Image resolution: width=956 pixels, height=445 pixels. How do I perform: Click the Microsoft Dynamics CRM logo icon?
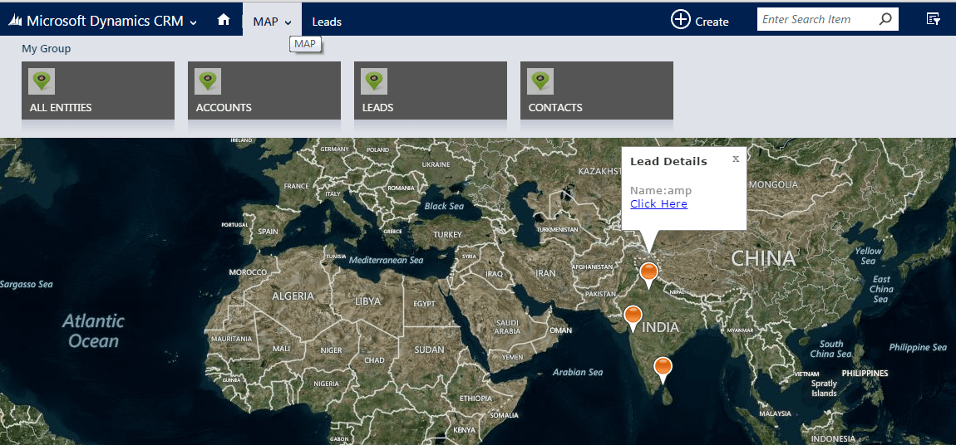[15, 22]
